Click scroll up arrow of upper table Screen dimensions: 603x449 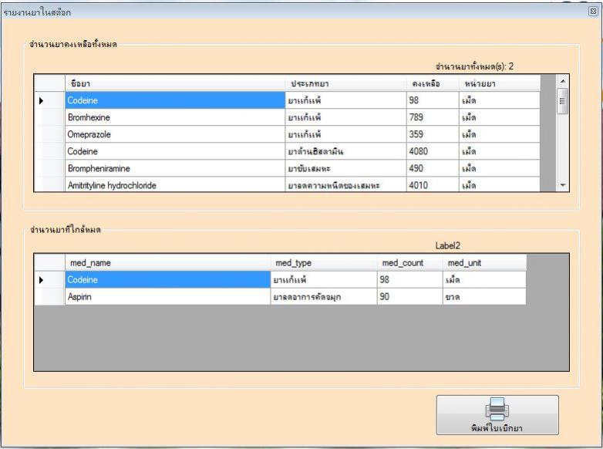(562, 81)
